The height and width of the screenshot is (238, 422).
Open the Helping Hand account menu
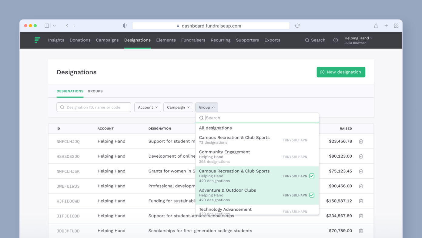[358, 40]
